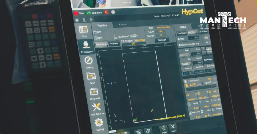257x134 pixels.
Task: Click the red circular laser-off icon beside End point
Action: [x=107, y=12]
